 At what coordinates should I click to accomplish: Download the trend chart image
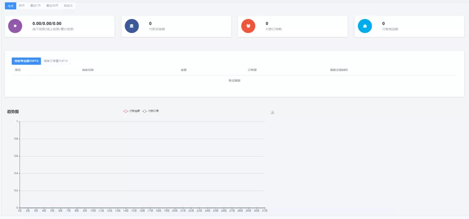click(x=272, y=112)
